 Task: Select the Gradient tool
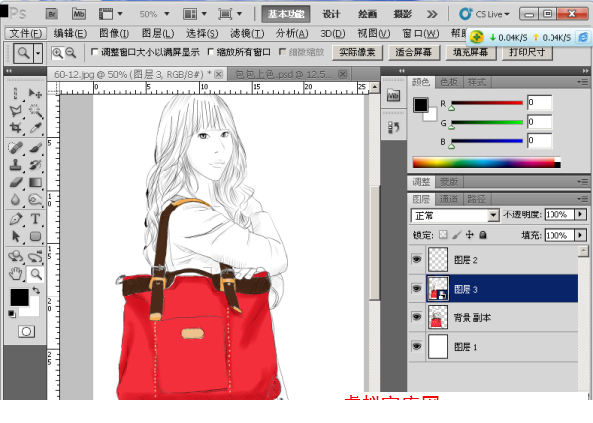coord(35,182)
